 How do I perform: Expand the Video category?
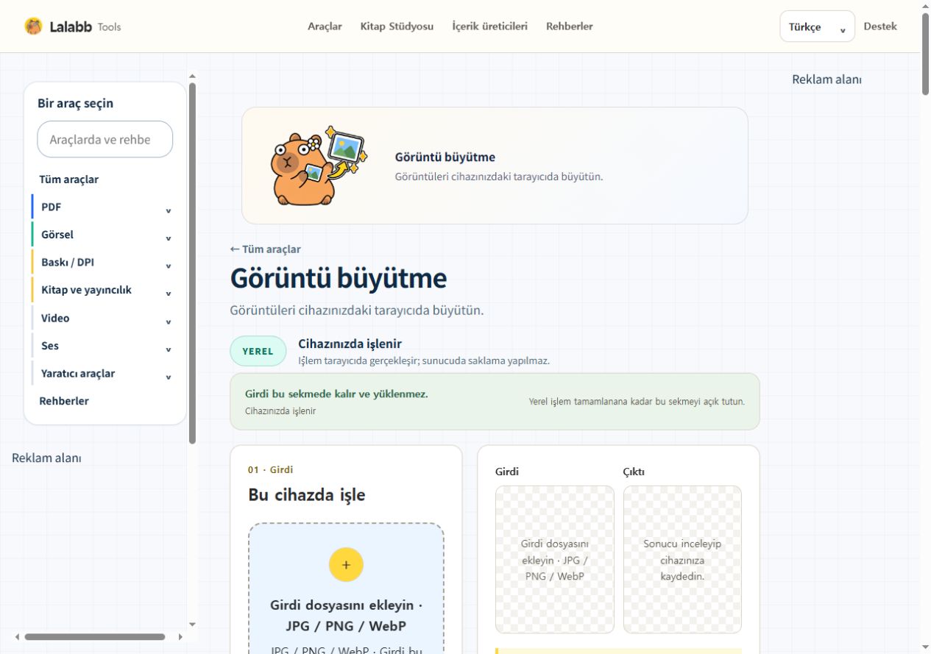(105, 319)
